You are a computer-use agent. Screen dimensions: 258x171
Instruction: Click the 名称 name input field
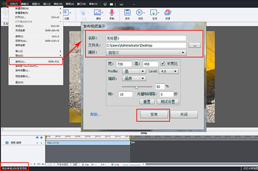(146, 38)
